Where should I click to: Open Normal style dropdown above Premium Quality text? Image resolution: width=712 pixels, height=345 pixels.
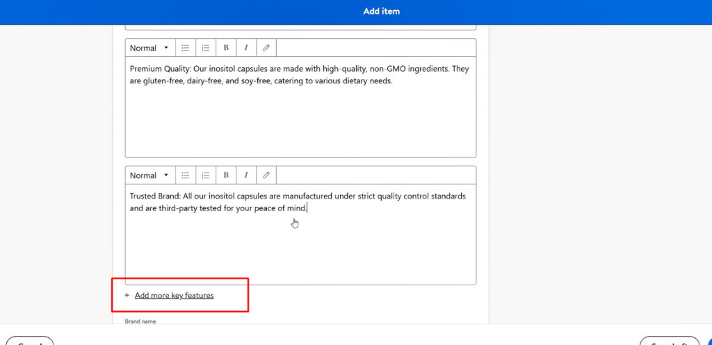tap(149, 48)
